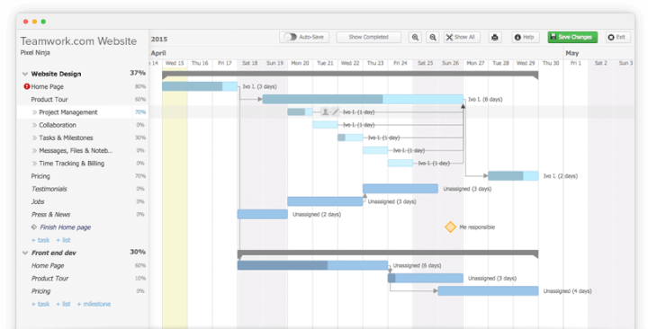Image resolution: width=648 pixels, height=329 pixels.
Task: Expand the Tasks & Milestones subtask
Action: click(34, 138)
